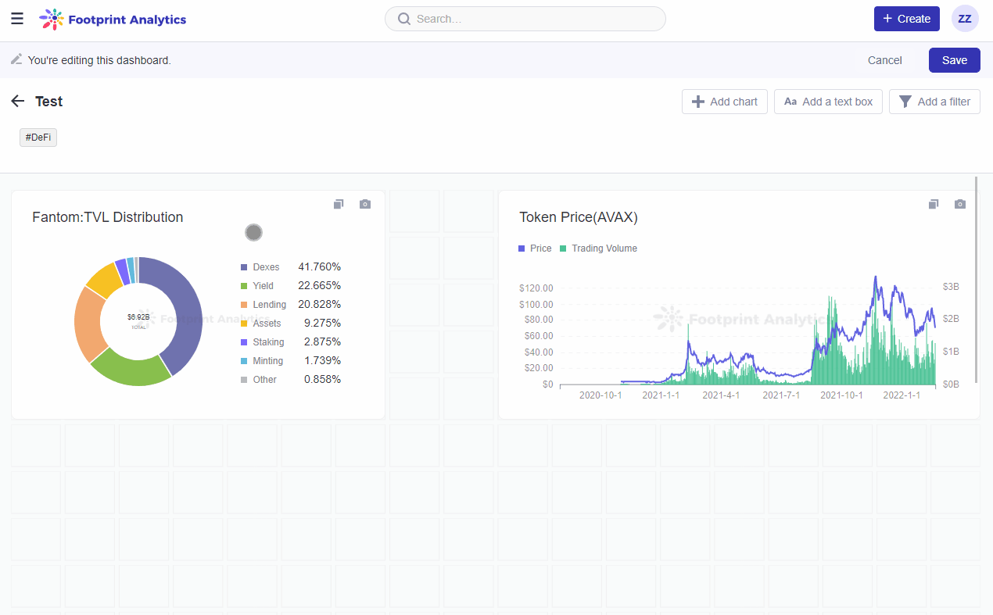Click the Fantom:TVL Distribution title
The width and height of the screenshot is (993, 615).
(x=108, y=217)
